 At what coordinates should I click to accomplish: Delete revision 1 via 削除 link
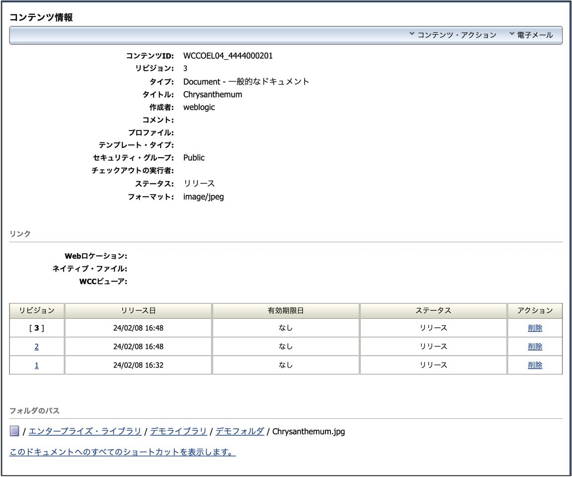coord(535,365)
